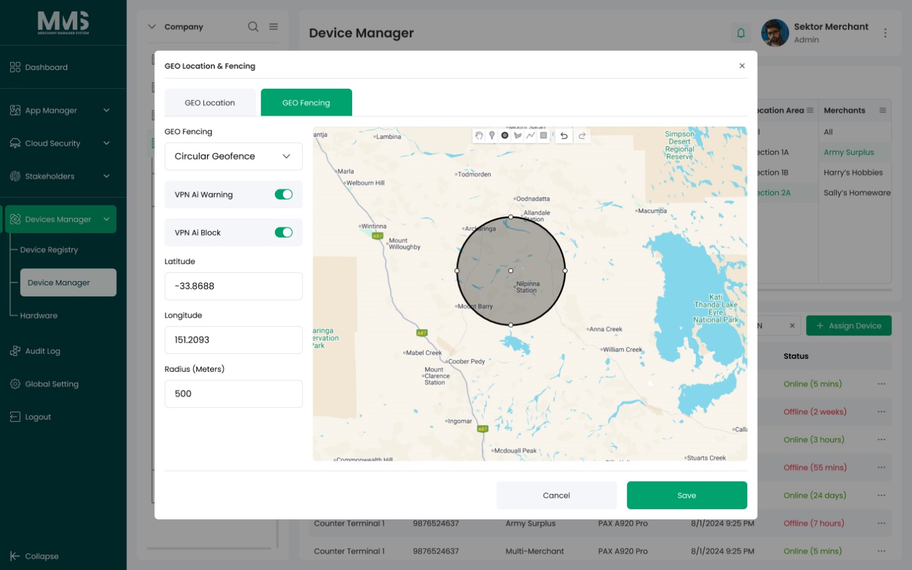The height and width of the screenshot is (570, 912).
Task: Clear the filter with the X icon
Action: point(792,326)
